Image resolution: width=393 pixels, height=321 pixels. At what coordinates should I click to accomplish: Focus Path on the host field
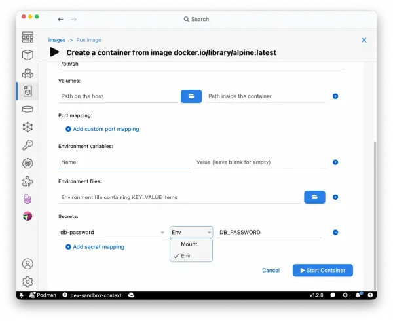coord(119,96)
